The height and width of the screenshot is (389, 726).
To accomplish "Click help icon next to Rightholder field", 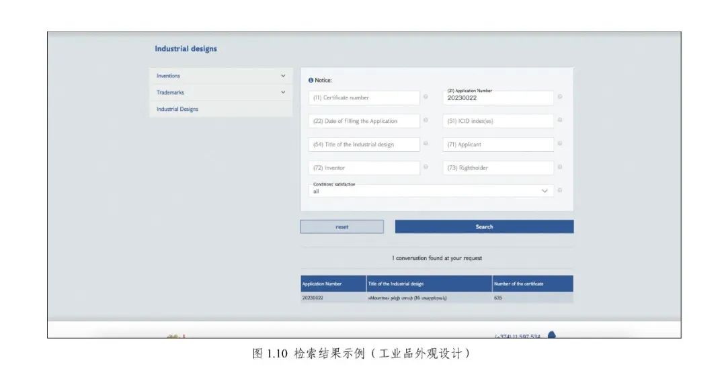I will click(x=560, y=167).
